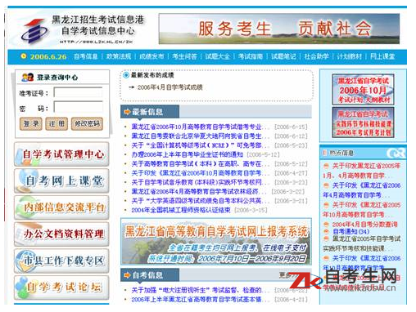
Task: Open the 2006年4月自学考试成绩 link
Action: coord(170,87)
